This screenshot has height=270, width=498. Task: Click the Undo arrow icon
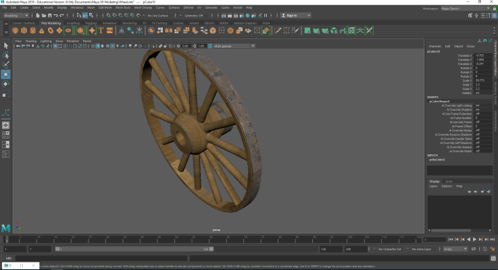[56, 16]
